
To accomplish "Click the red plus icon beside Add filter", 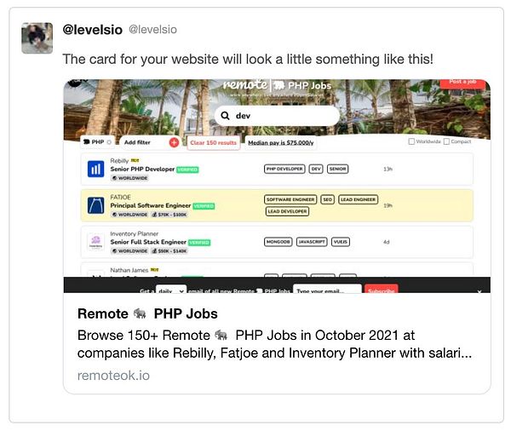I will [174, 142].
